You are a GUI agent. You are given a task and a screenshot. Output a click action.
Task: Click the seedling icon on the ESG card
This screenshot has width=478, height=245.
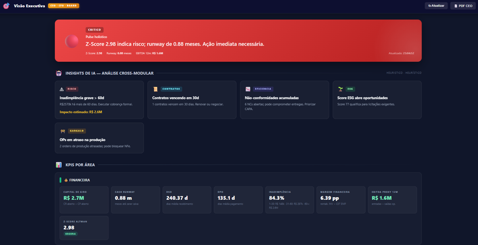click(x=340, y=89)
